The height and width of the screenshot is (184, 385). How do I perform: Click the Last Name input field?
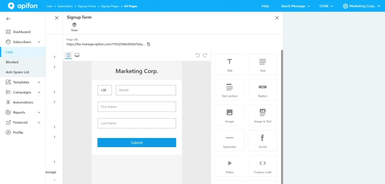[x=137, y=124]
